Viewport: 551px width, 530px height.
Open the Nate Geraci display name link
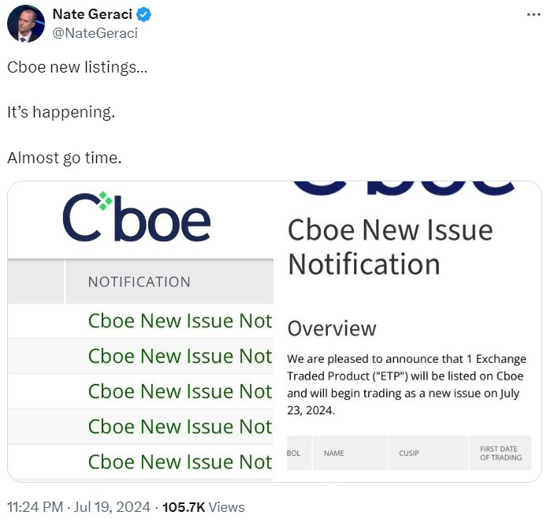point(91,15)
